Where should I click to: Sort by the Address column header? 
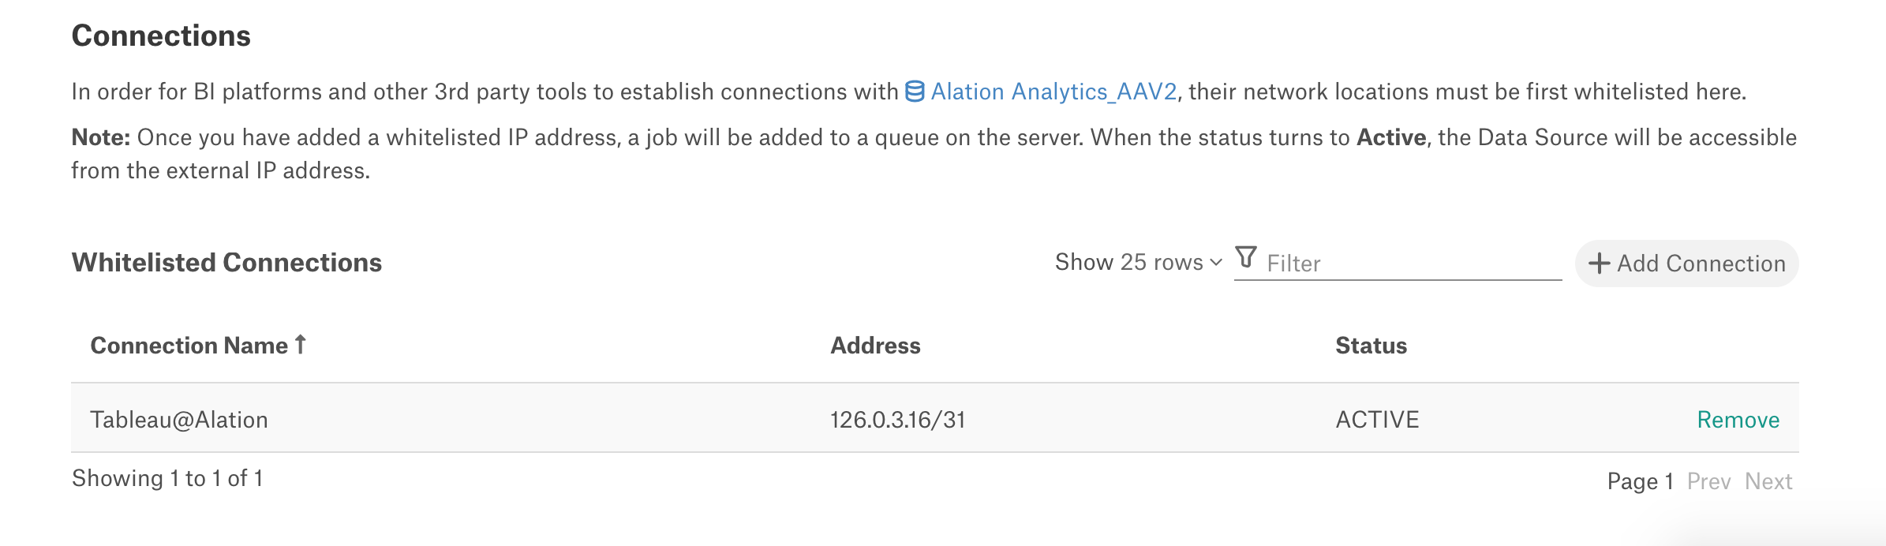point(875,346)
